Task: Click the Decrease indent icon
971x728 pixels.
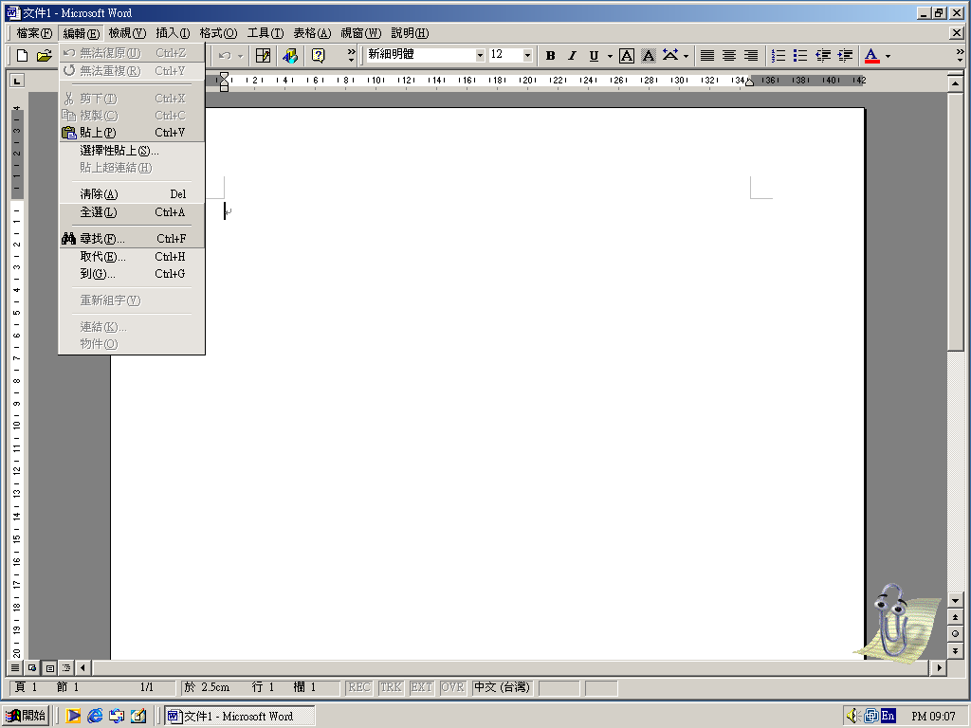Action: pyautogui.click(x=822, y=56)
